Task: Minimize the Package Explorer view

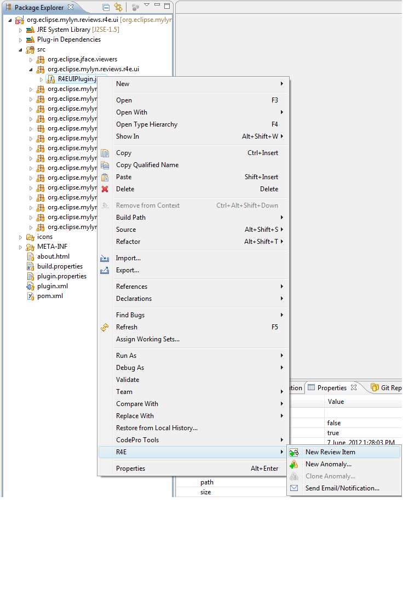Action: coord(157,5)
